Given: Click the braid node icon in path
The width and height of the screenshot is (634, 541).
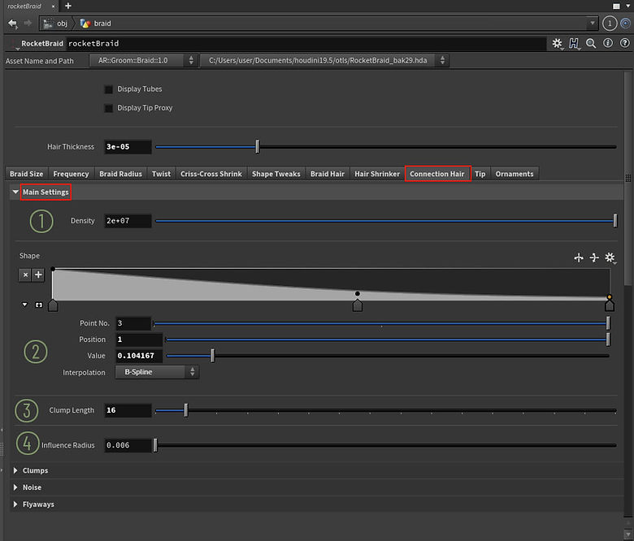Looking at the screenshot, I should tap(85, 24).
